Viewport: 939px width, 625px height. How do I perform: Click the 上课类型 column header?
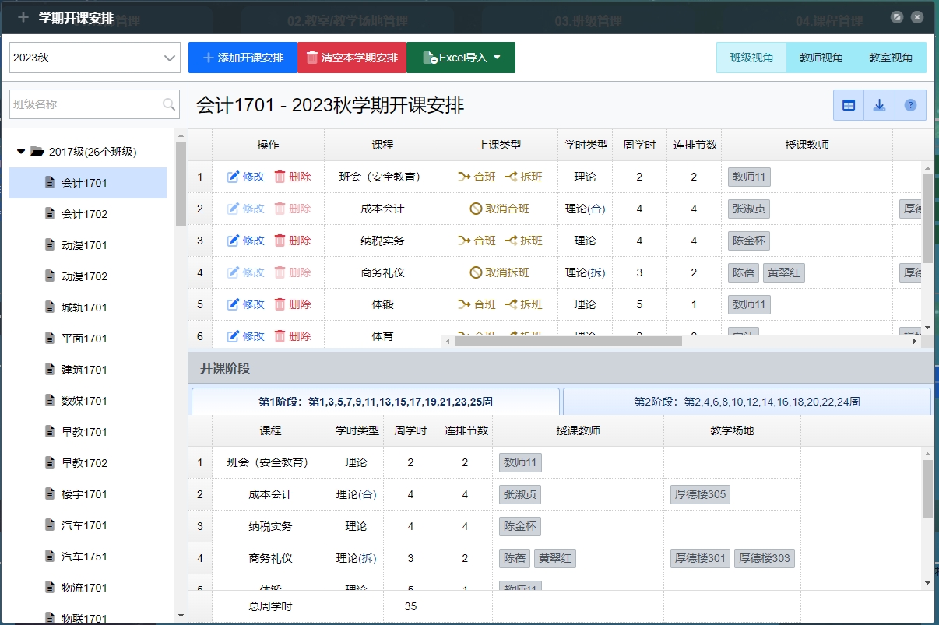[499, 145]
